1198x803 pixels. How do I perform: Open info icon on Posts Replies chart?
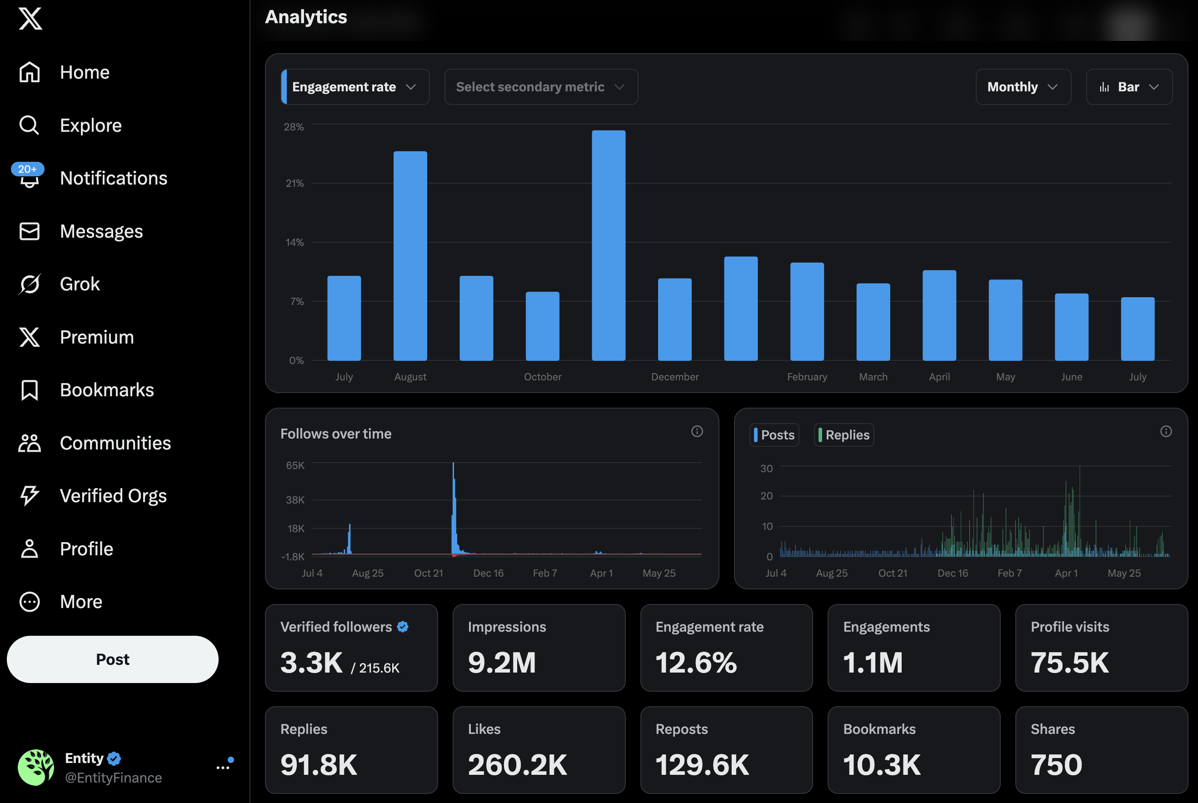[x=1166, y=431]
